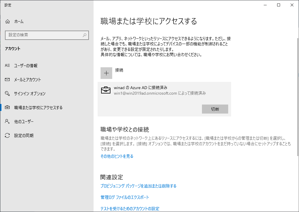This screenshot has width=299, height=212.
Task: Minimize the 設定 window
Action: click(265, 5)
